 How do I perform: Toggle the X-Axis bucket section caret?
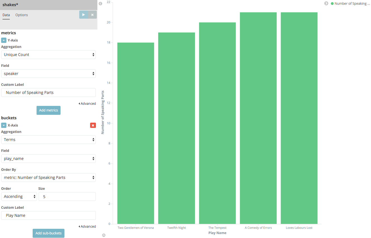tap(4, 125)
